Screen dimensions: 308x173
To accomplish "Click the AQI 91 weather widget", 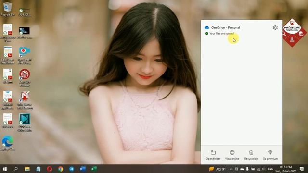I will (218, 169).
